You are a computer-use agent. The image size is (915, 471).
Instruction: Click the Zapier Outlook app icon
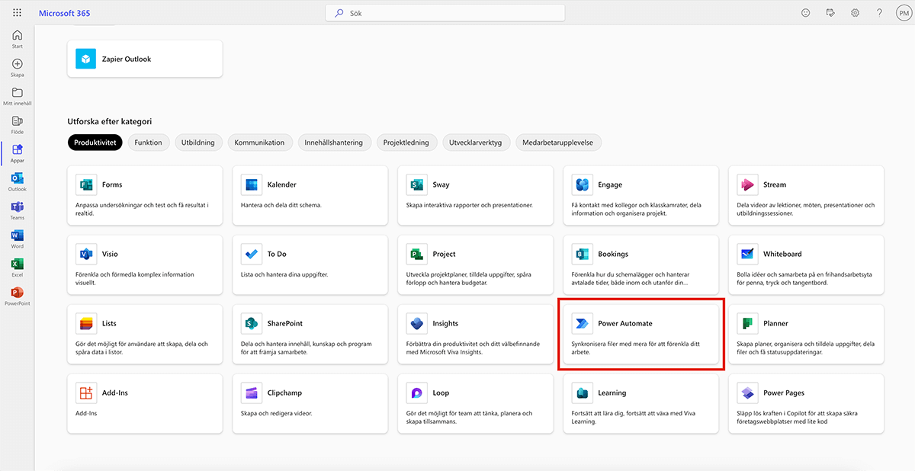(85, 59)
